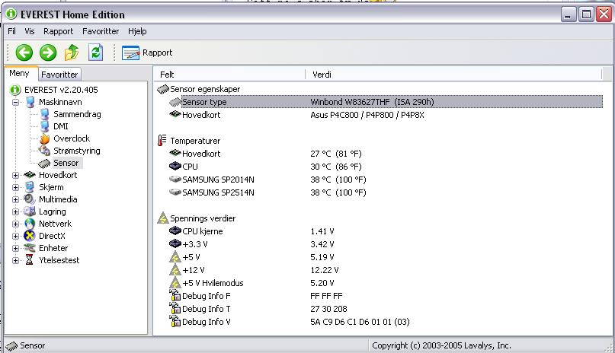615x353 pixels.
Task: Click the Ytelsestest hourglass icon
Action: (x=30, y=260)
